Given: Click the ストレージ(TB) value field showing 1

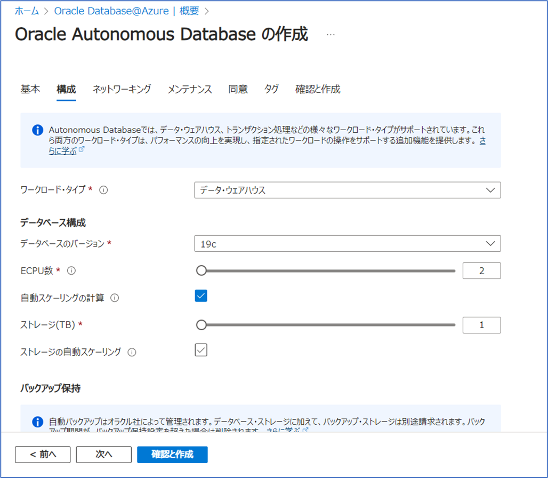Looking at the screenshot, I should pos(481,325).
